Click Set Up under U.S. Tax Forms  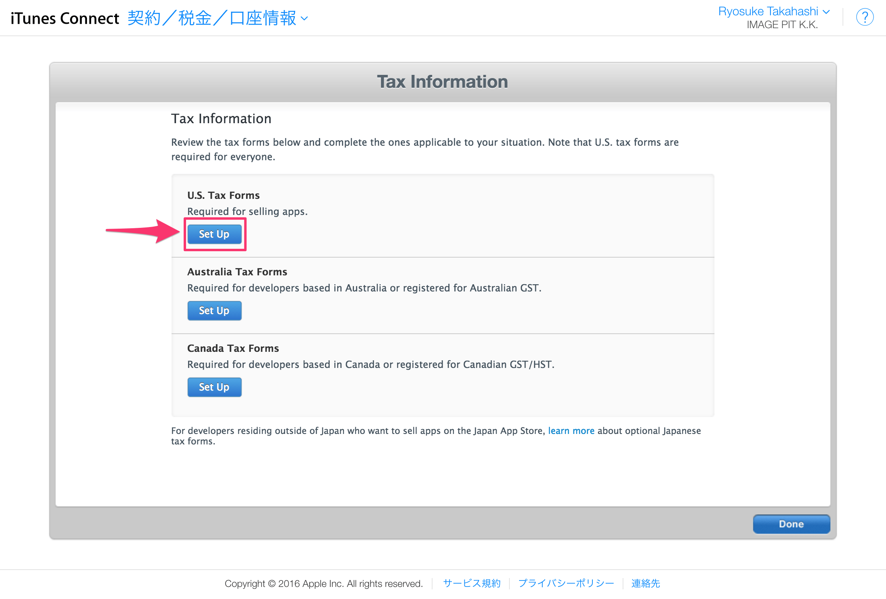[214, 234]
